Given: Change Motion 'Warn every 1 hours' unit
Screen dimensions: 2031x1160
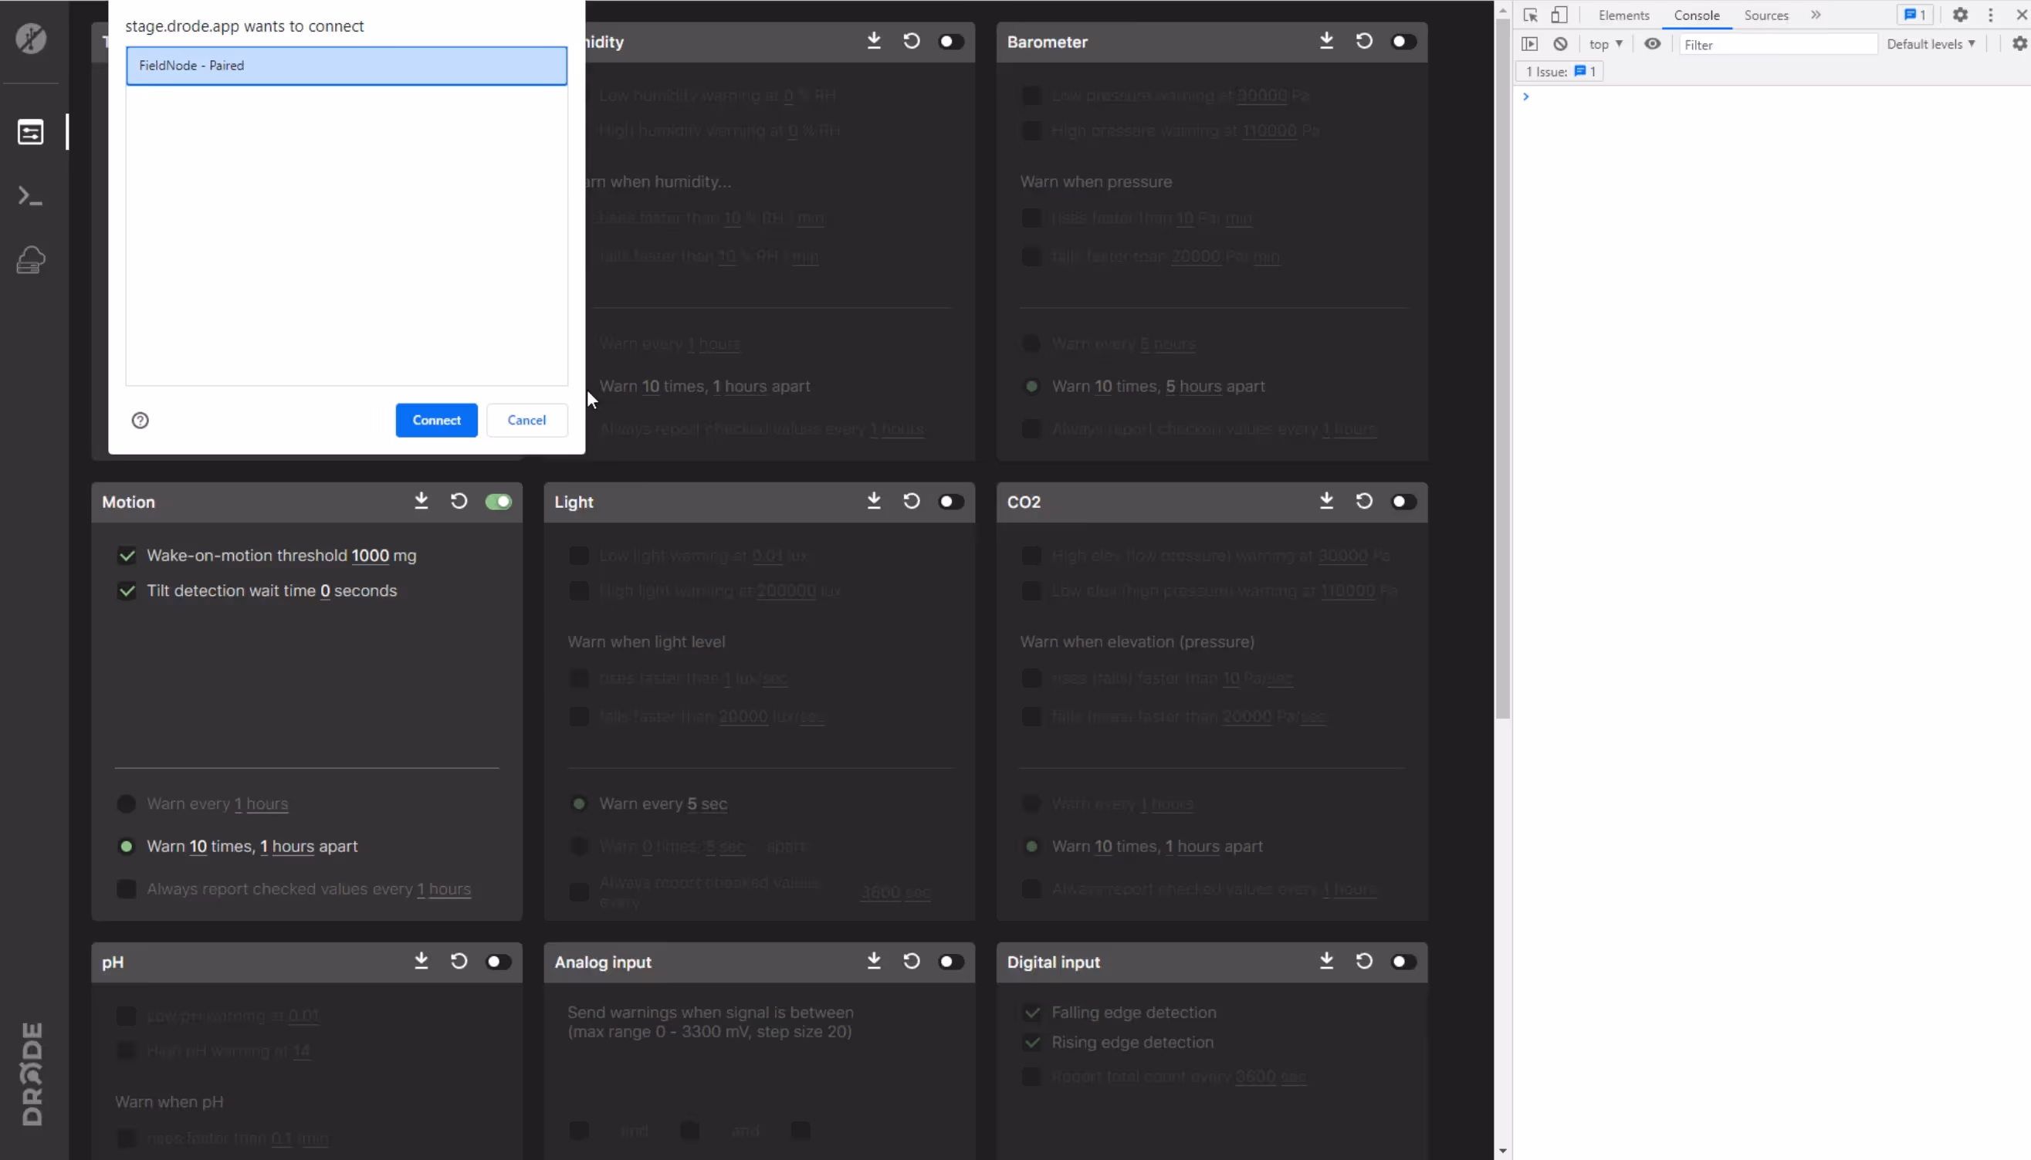Looking at the screenshot, I should [x=267, y=804].
